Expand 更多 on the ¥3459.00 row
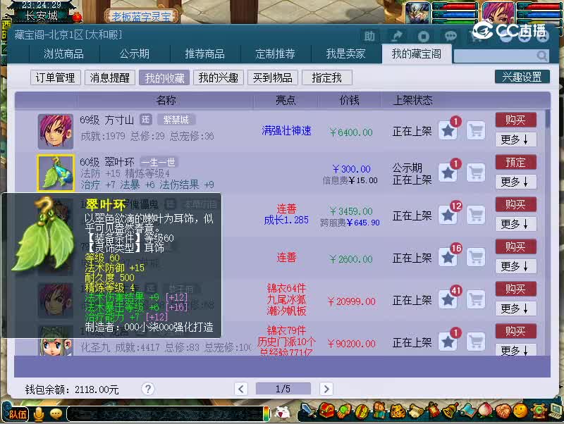 coord(515,224)
